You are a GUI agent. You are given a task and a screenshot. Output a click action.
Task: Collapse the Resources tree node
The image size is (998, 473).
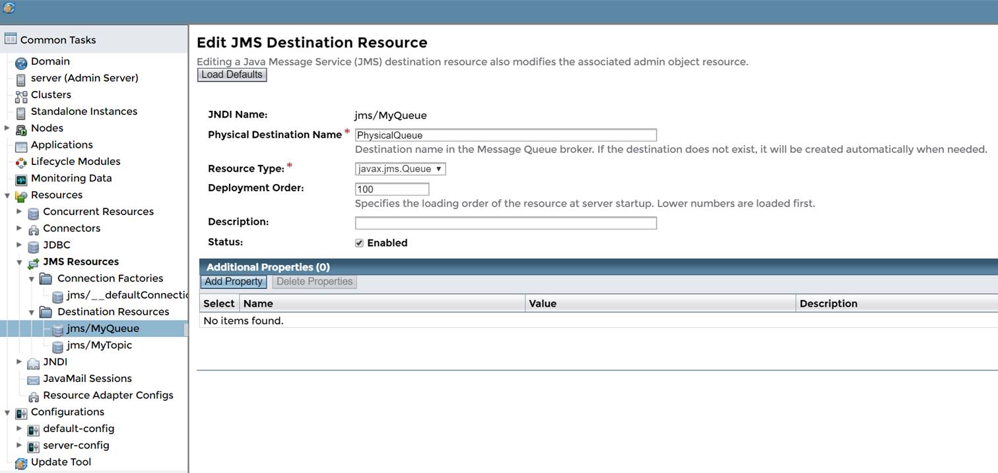[7, 195]
